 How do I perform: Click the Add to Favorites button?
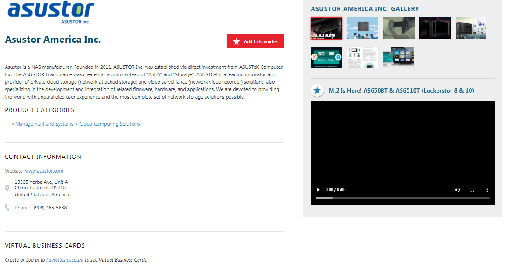tap(255, 41)
